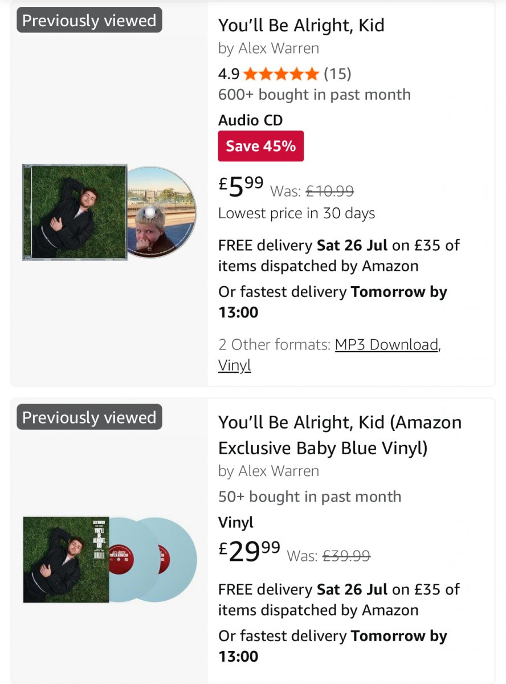Screen dimensions: 506x684
Task: Open the Amazon Exclusive Baby Blue Vinyl title
Action: [x=340, y=435]
